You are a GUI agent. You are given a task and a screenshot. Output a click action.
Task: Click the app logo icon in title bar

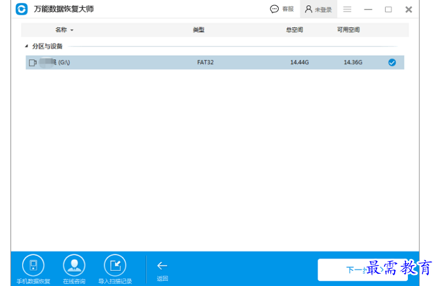22,9
